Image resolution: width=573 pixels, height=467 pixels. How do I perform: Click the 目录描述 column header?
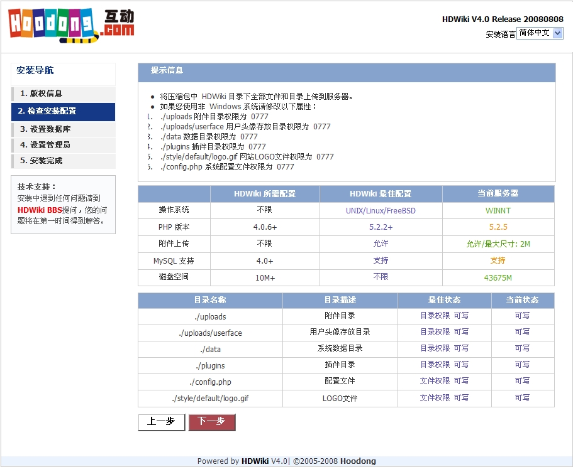(x=340, y=301)
